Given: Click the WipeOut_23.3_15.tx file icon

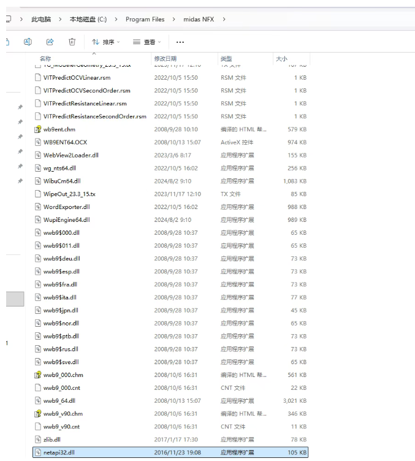Looking at the screenshot, I should [38, 194].
